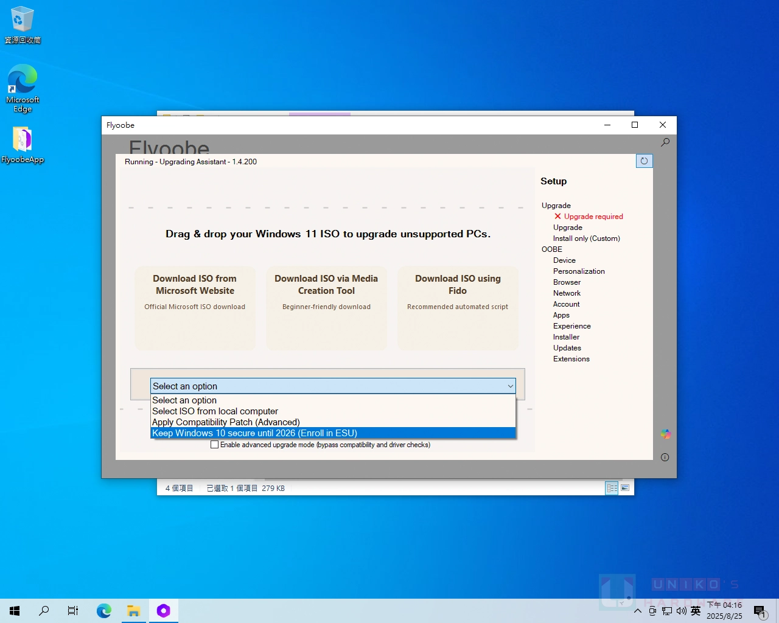Click the Drag & drop your Windows 11 ISO text
The width and height of the screenshot is (779, 623).
[328, 234]
